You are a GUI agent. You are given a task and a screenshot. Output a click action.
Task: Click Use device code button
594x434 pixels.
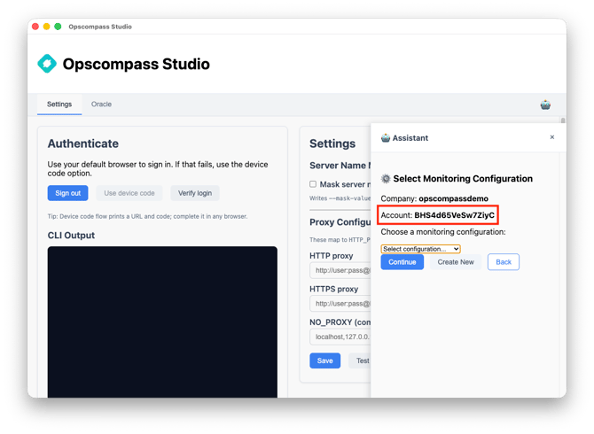tap(129, 193)
